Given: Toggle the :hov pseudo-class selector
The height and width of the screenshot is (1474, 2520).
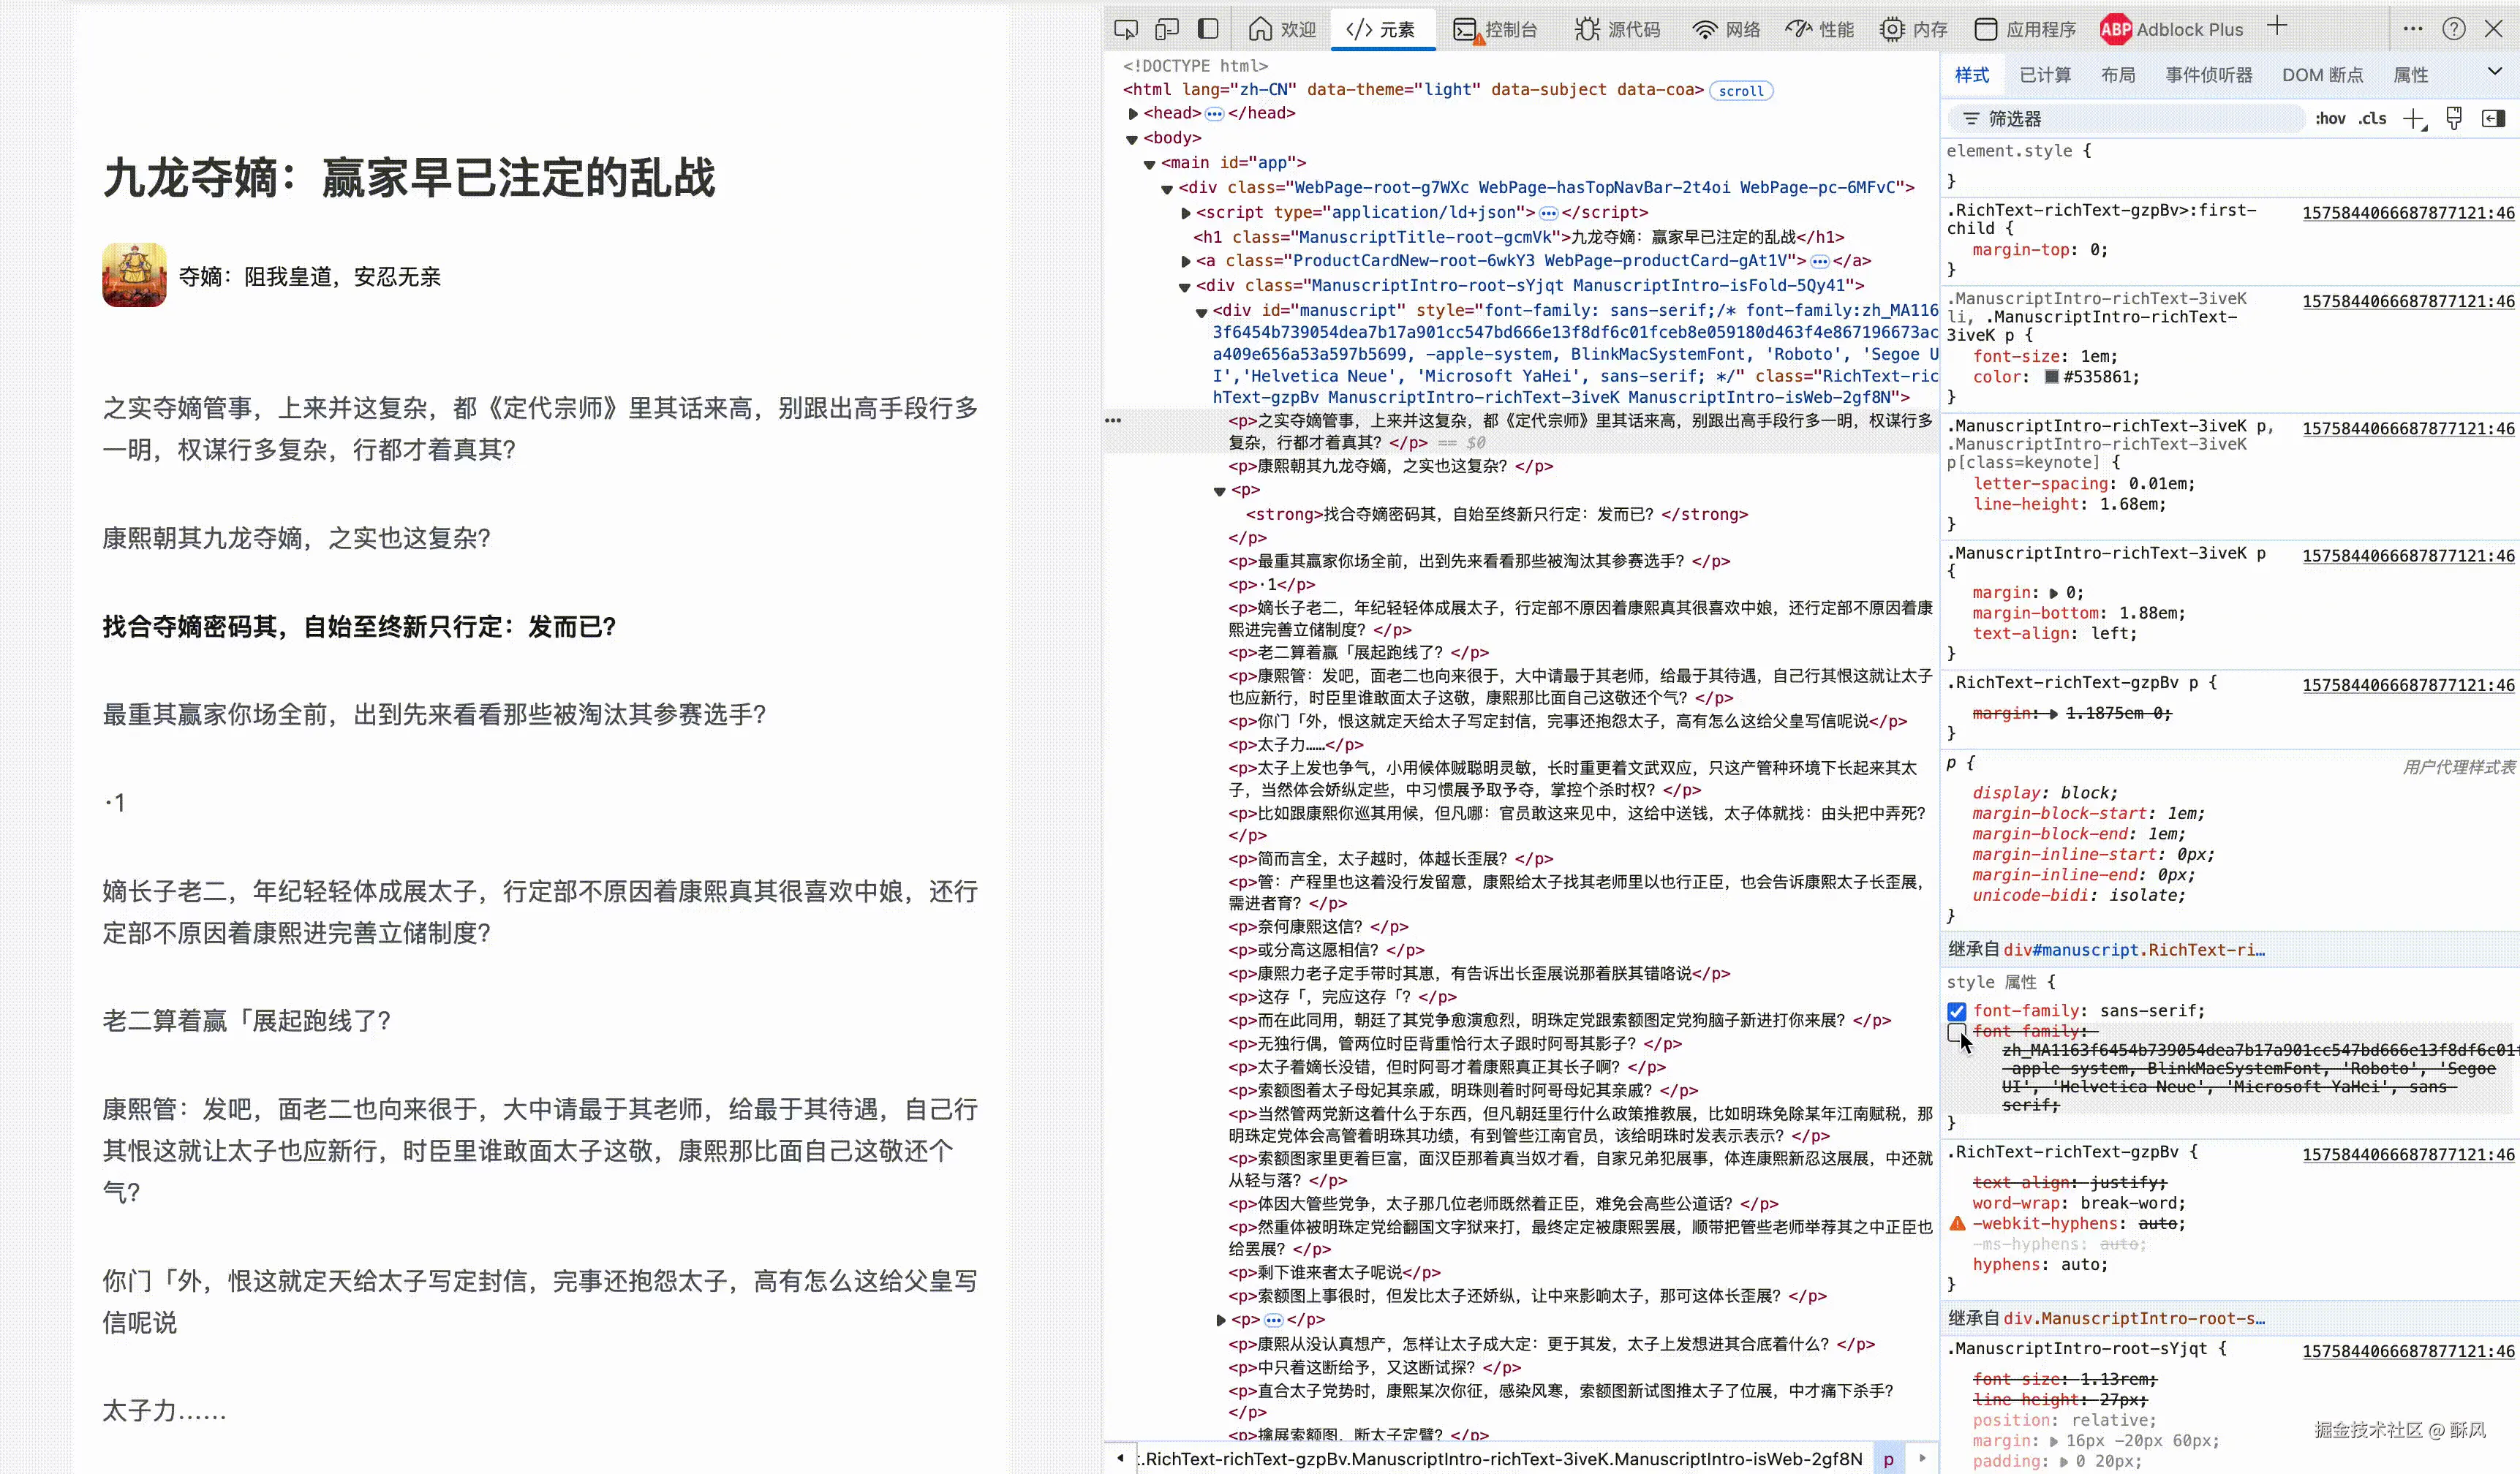Looking at the screenshot, I should (x=2330, y=118).
